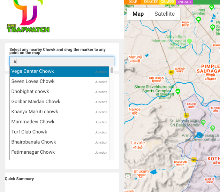Image resolution: width=220 pixels, height=192 pixels.
Task: Click highway 48 shield near Bavdhan
Action: (194, 160)
